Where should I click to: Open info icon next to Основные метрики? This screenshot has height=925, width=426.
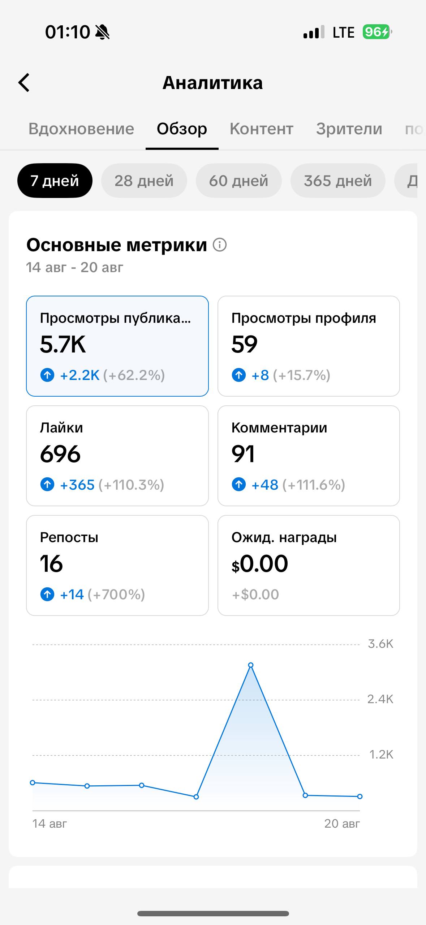pos(220,245)
